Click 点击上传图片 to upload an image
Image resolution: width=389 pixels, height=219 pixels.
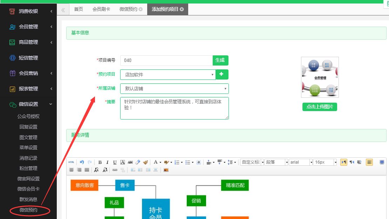[319, 107]
